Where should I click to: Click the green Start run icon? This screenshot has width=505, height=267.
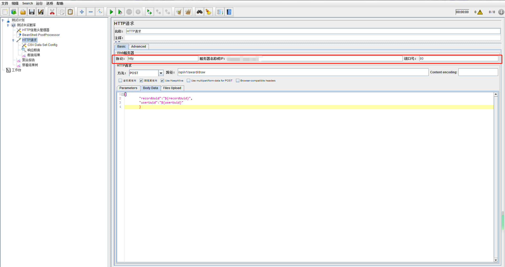pyautogui.click(x=111, y=12)
